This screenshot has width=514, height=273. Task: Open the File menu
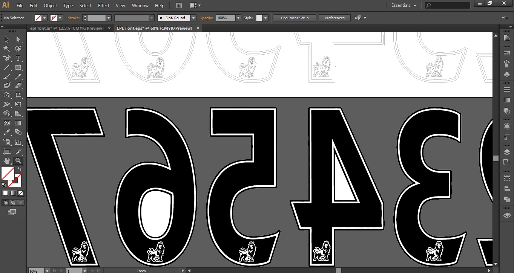(20, 6)
